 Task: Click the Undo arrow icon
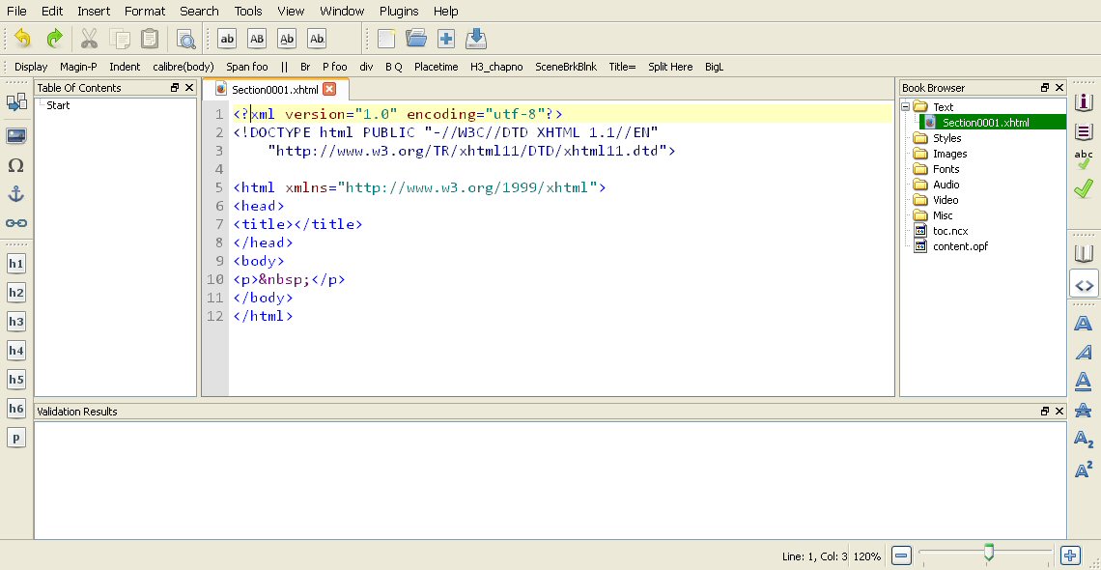click(x=22, y=39)
